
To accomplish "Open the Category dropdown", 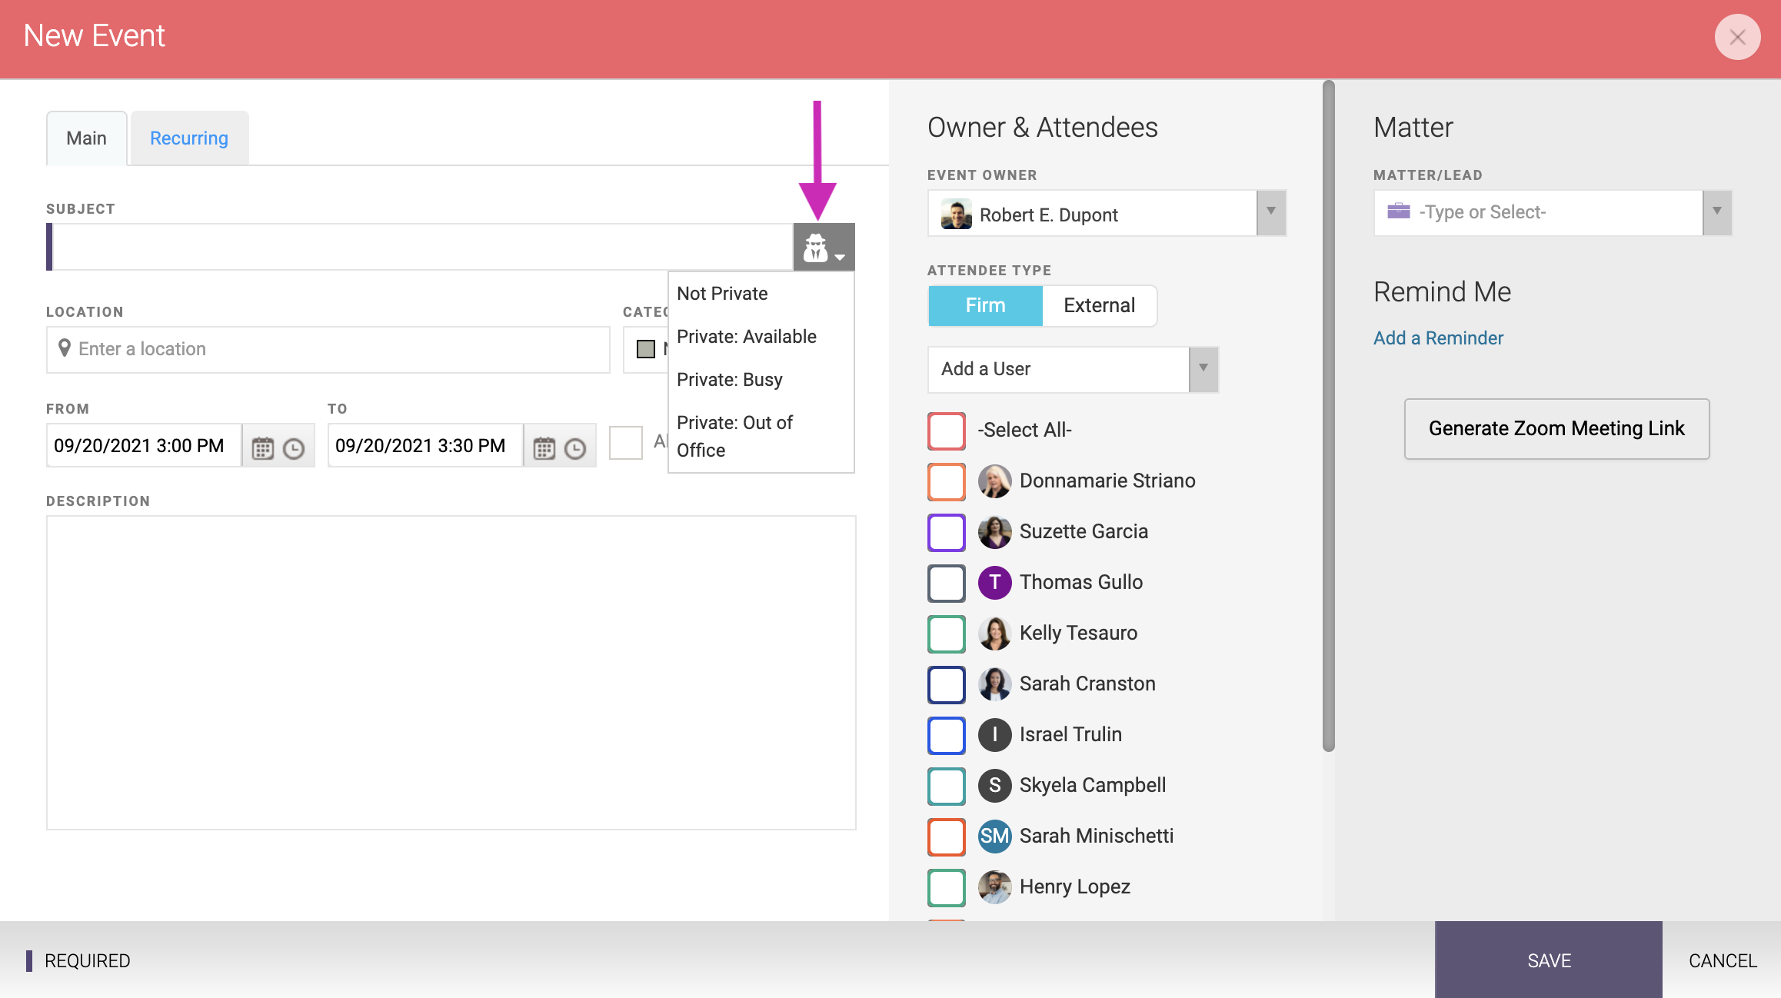I will click(x=646, y=349).
